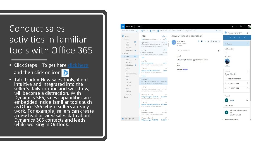Screen dimensions: 268x151
Task: Click Outlook label in the header bar
Action: (x=139, y=26)
